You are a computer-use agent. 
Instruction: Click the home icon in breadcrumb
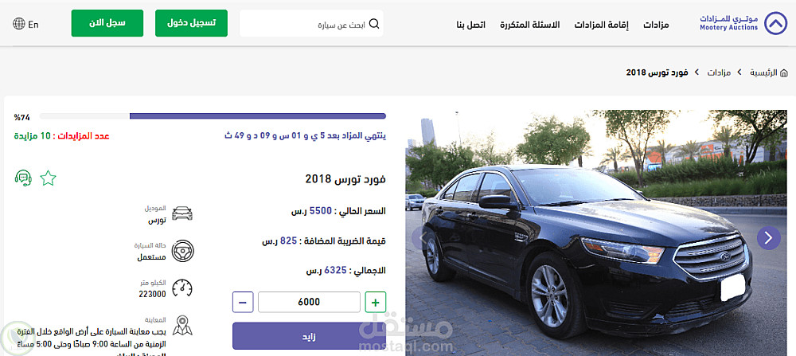click(x=783, y=72)
